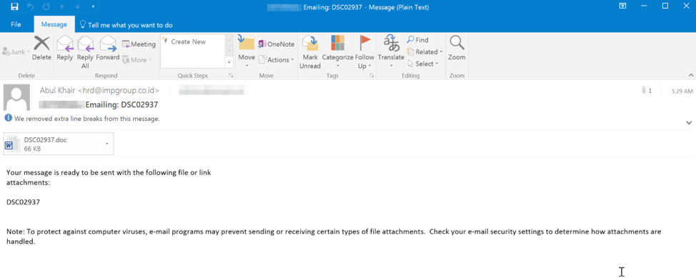Open the Junk dropdown
Image resolution: width=696 pixels, height=278 pixels.
16,52
